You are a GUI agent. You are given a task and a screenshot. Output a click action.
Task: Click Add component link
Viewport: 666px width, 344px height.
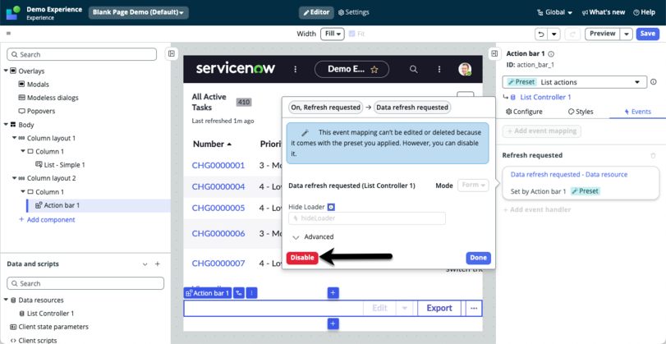pyautogui.click(x=47, y=219)
